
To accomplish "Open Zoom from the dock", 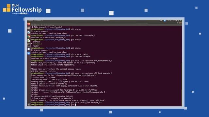I will click(29, 53).
